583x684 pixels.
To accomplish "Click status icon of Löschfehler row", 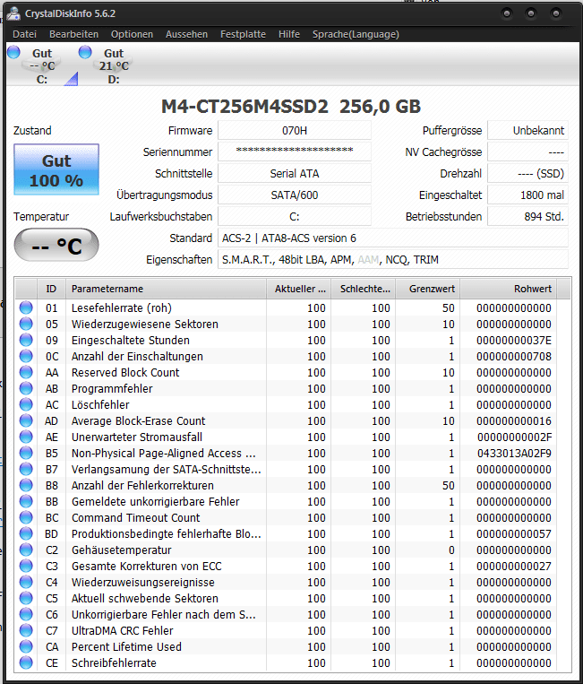I will 26,404.
